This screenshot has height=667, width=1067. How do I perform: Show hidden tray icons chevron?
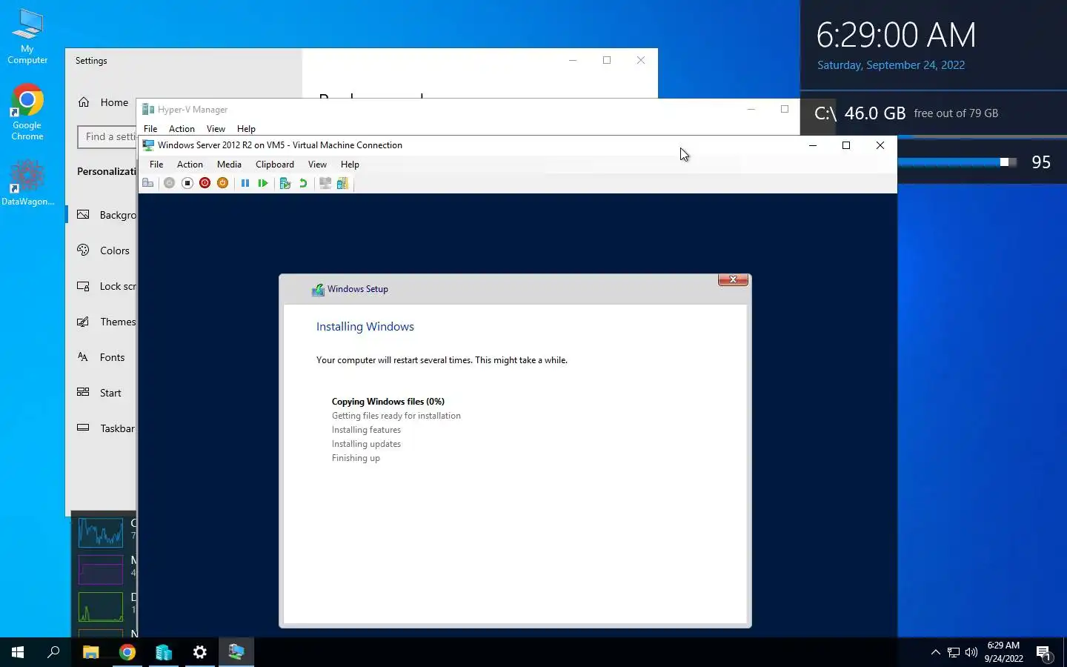[x=935, y=652]
